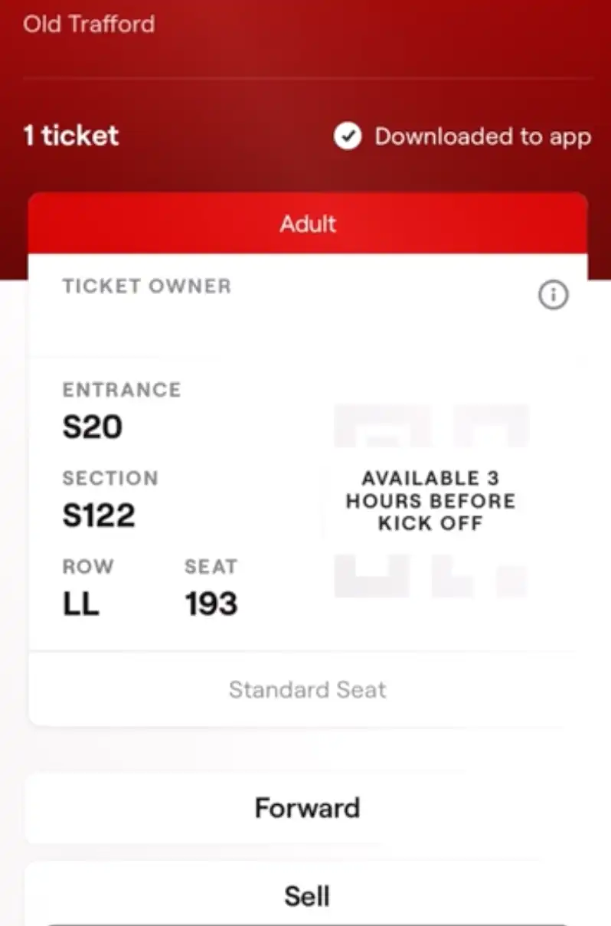Select the circled i information symbol
Viewport: 611px width, 926px height.
[554, 295]
